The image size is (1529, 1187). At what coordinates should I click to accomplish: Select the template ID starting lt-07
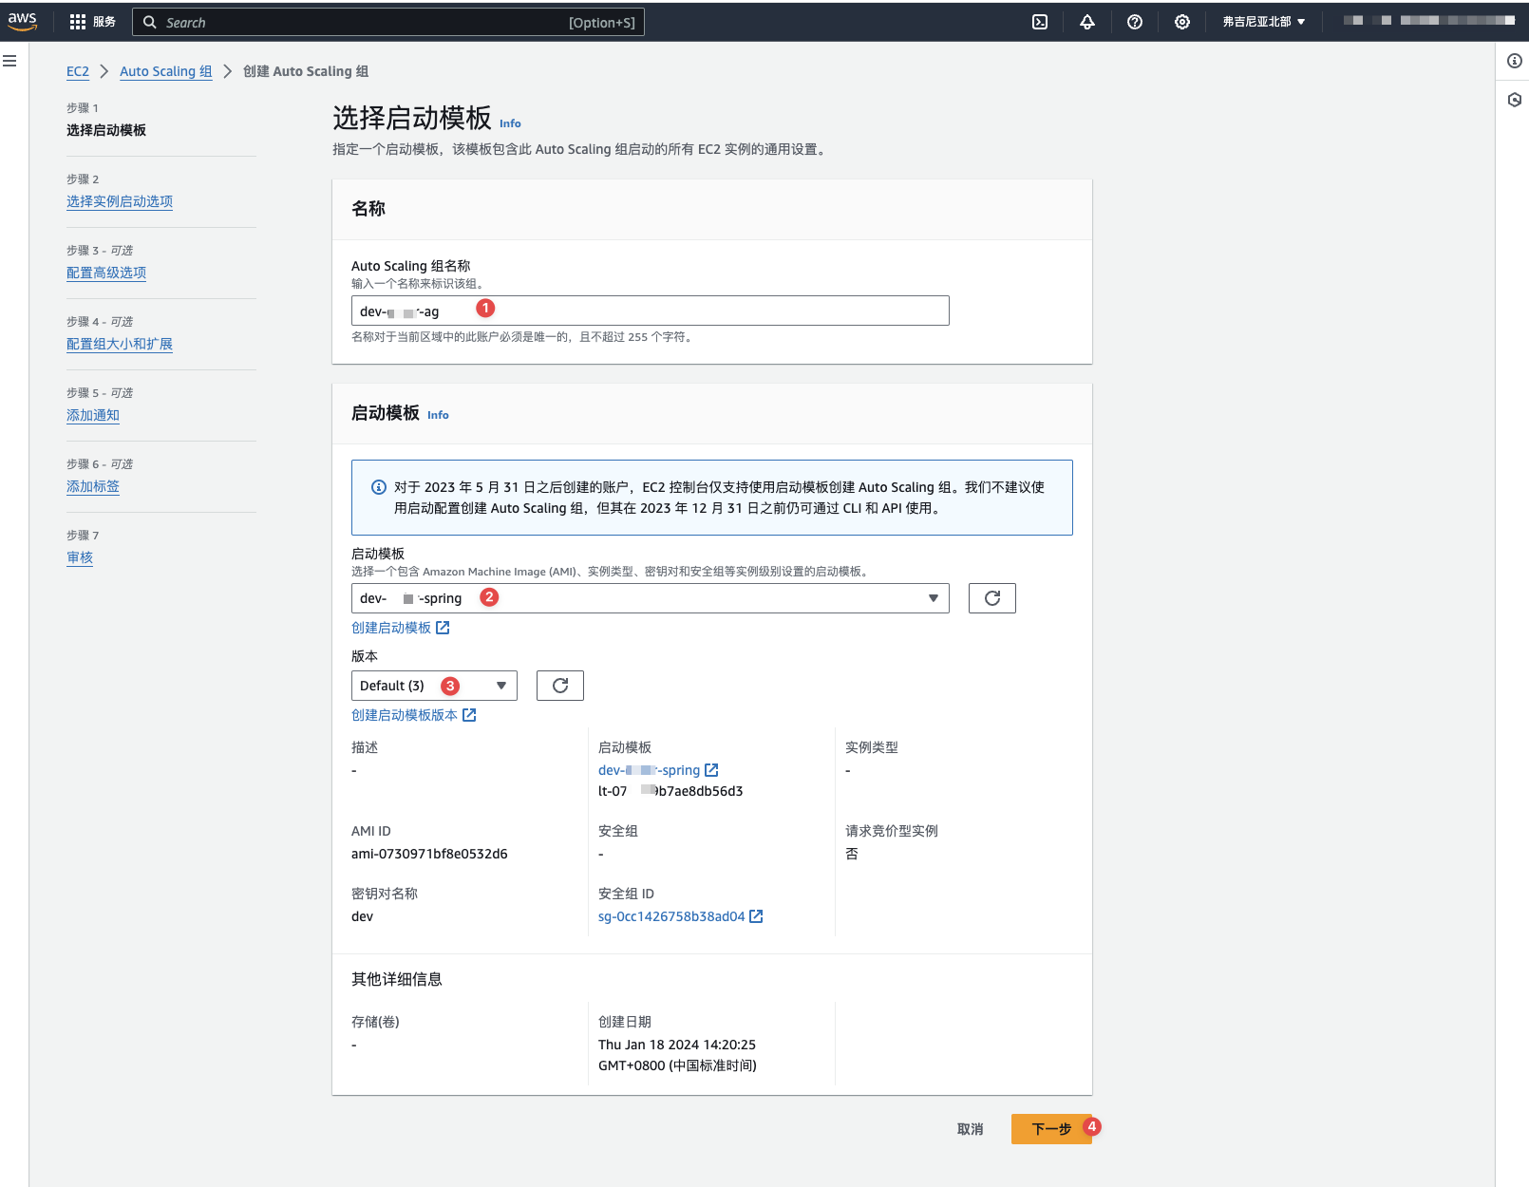(x=670, y=791)
